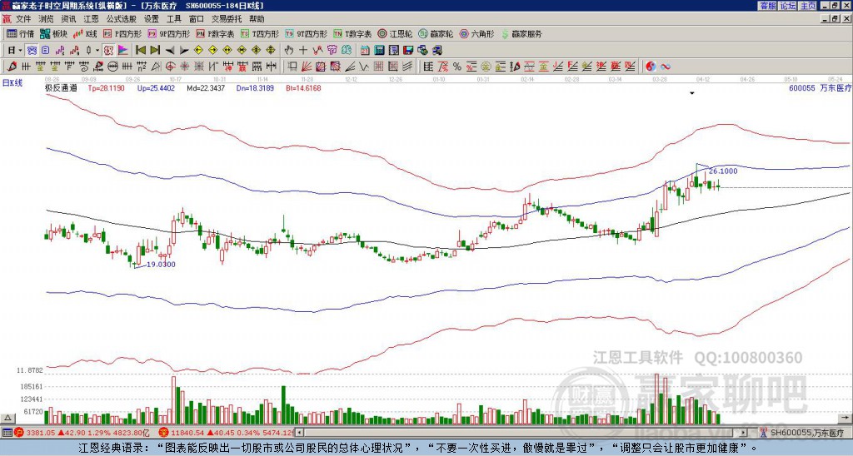Click the 节 solar-term icon
Viewport: 853px width, 456px height.
point(332,51)
